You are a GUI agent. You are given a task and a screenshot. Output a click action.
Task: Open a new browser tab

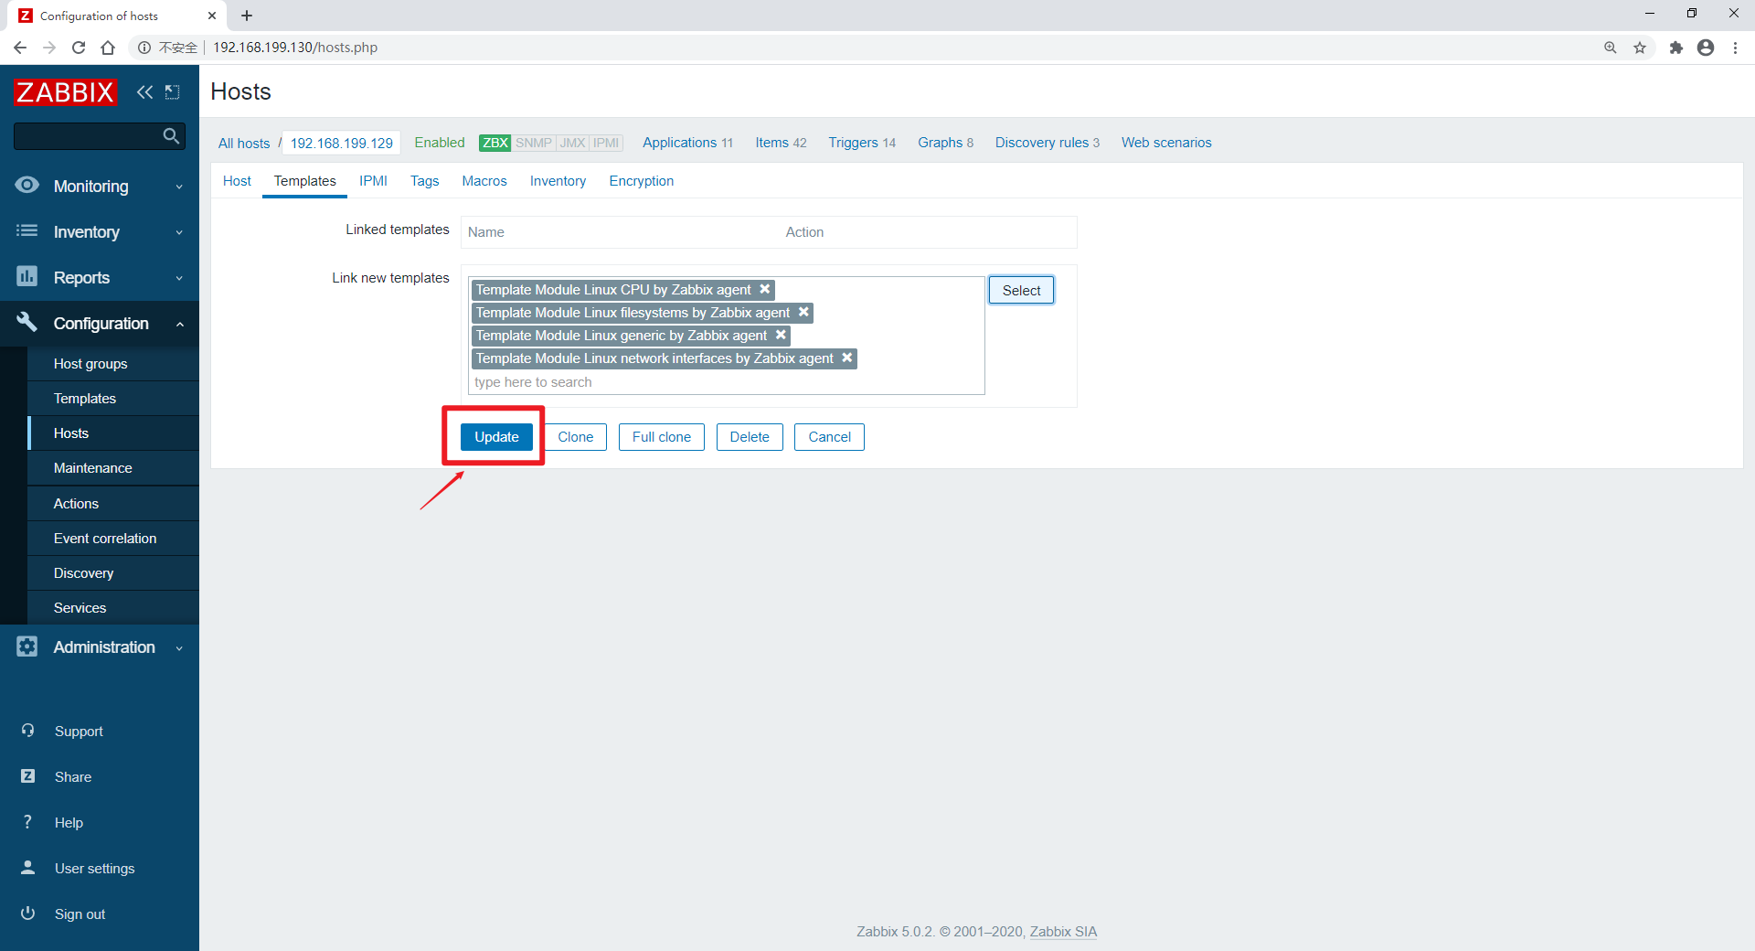point(247,16)
